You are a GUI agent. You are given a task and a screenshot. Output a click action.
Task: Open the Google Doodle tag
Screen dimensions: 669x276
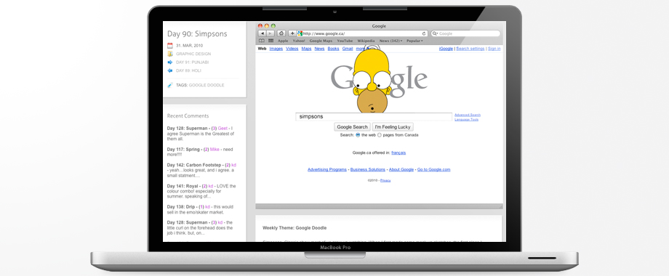tap(207, 85)
